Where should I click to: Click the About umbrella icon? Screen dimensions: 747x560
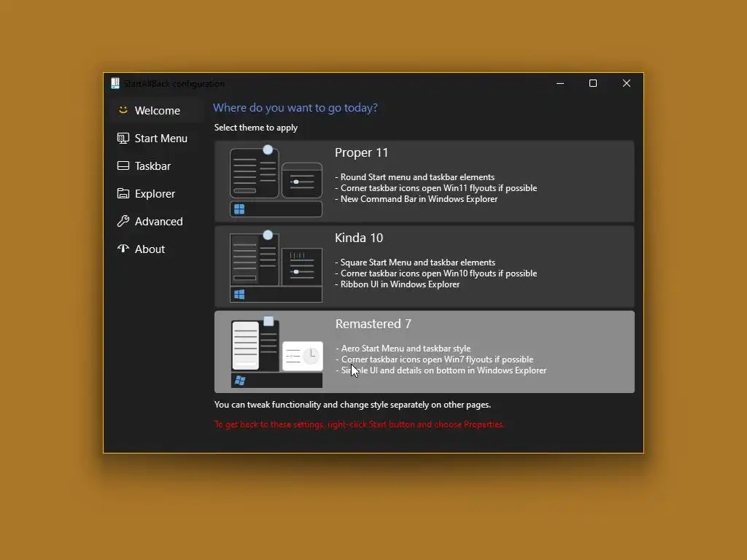coord(123,249)
